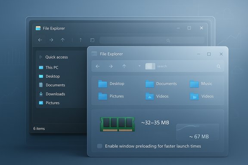The width and height of the screenshot is (248, 165).
Task: Open the Pictures folder in front window
Action: 111,96
